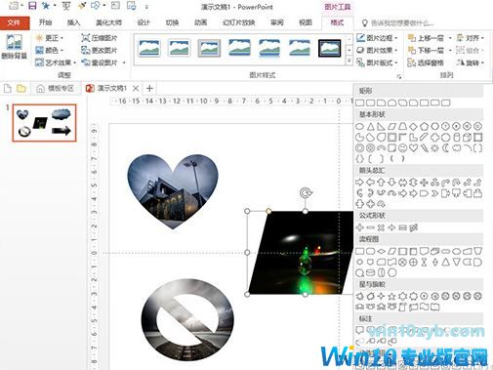Apply the third picture style with gray frame
The width and height of the screenshot is (493, 370).
209,48
